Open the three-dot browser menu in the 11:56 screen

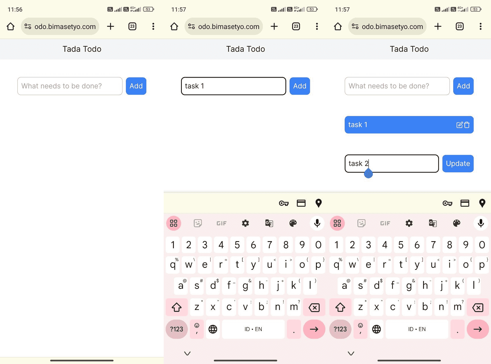[x=153, y=26]
